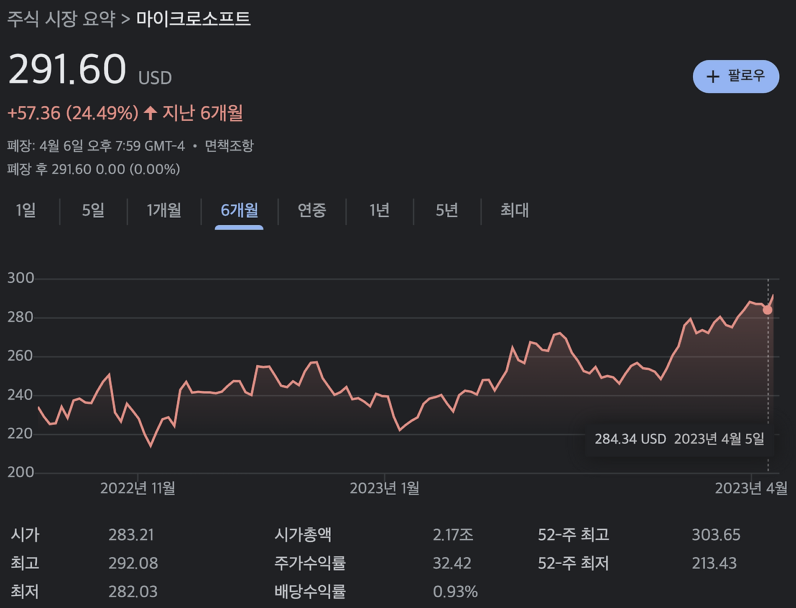The image size is (796, 608).
Task: Click the 배당수익률 label
Action: point(310,591)
